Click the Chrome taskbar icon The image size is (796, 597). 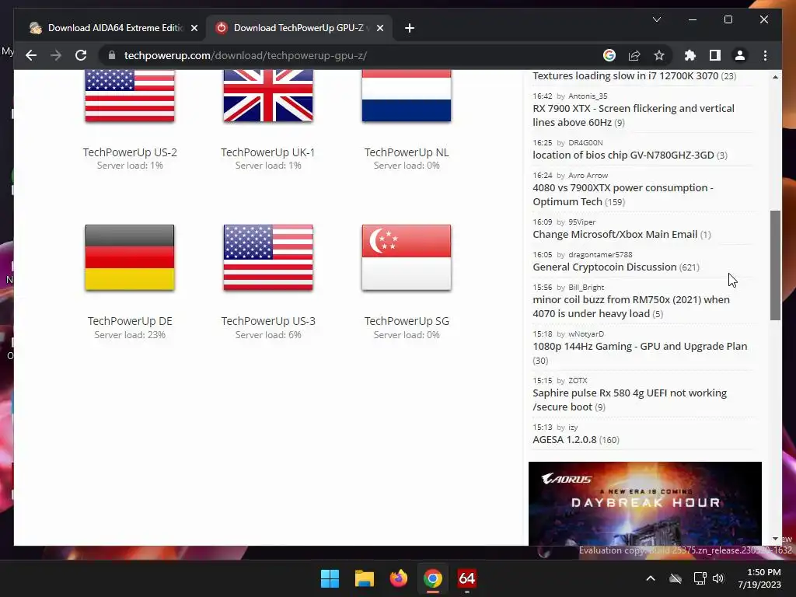(432, 578)
